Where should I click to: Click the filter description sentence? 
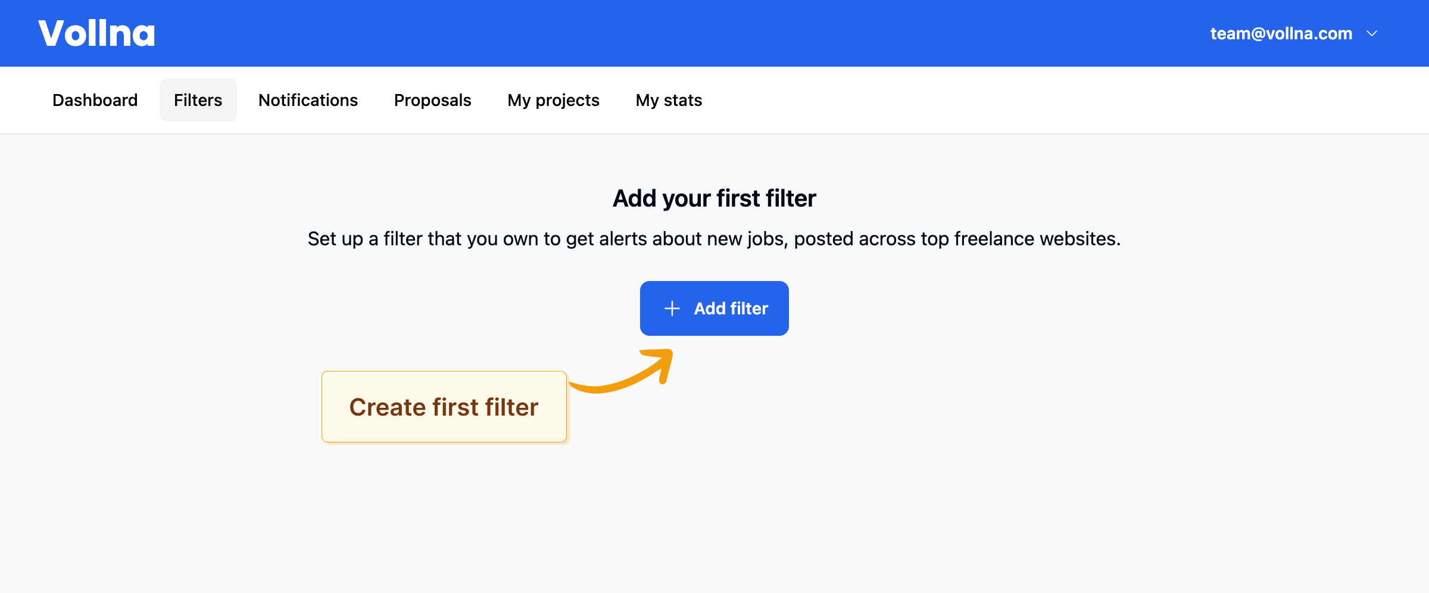714,239
